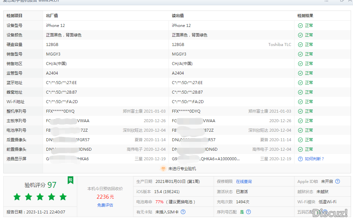This screenshot has height=221, width=353.
Task: Click factory 深圳欣旺达 2020-12-04
Action: (144, 130)
